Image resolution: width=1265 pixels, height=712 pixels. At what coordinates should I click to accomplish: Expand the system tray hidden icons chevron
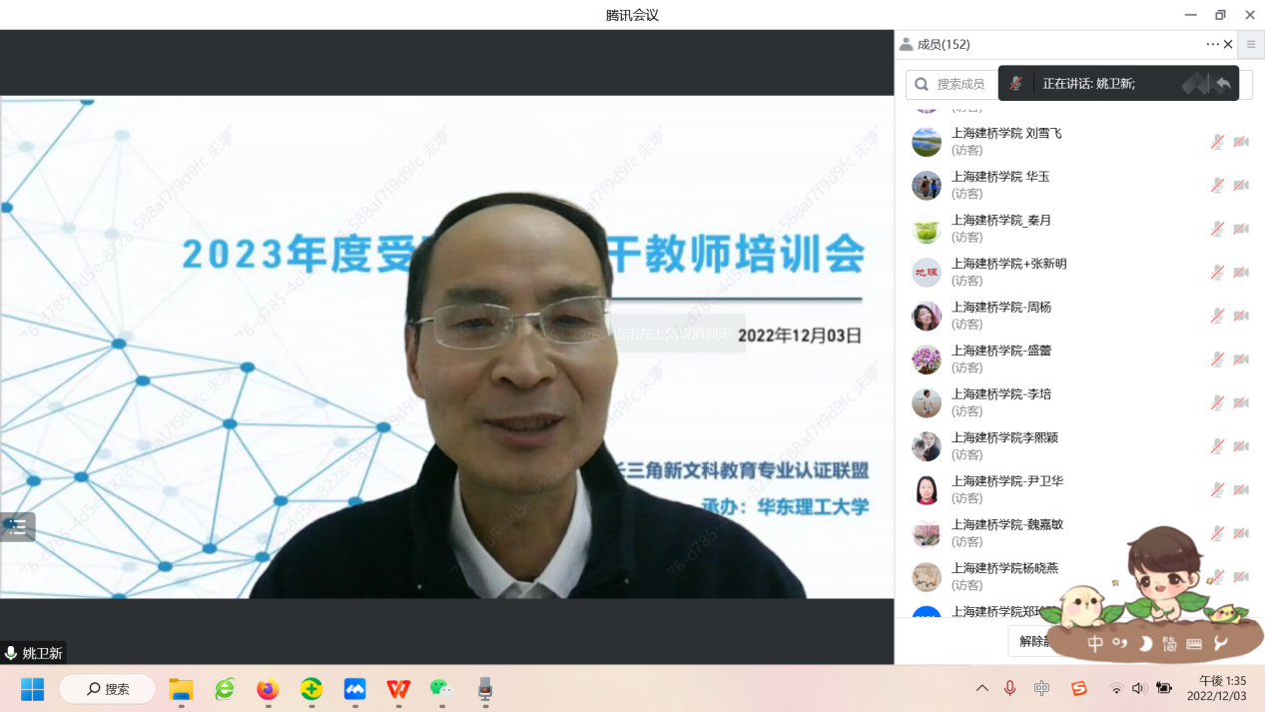(982, 688)
